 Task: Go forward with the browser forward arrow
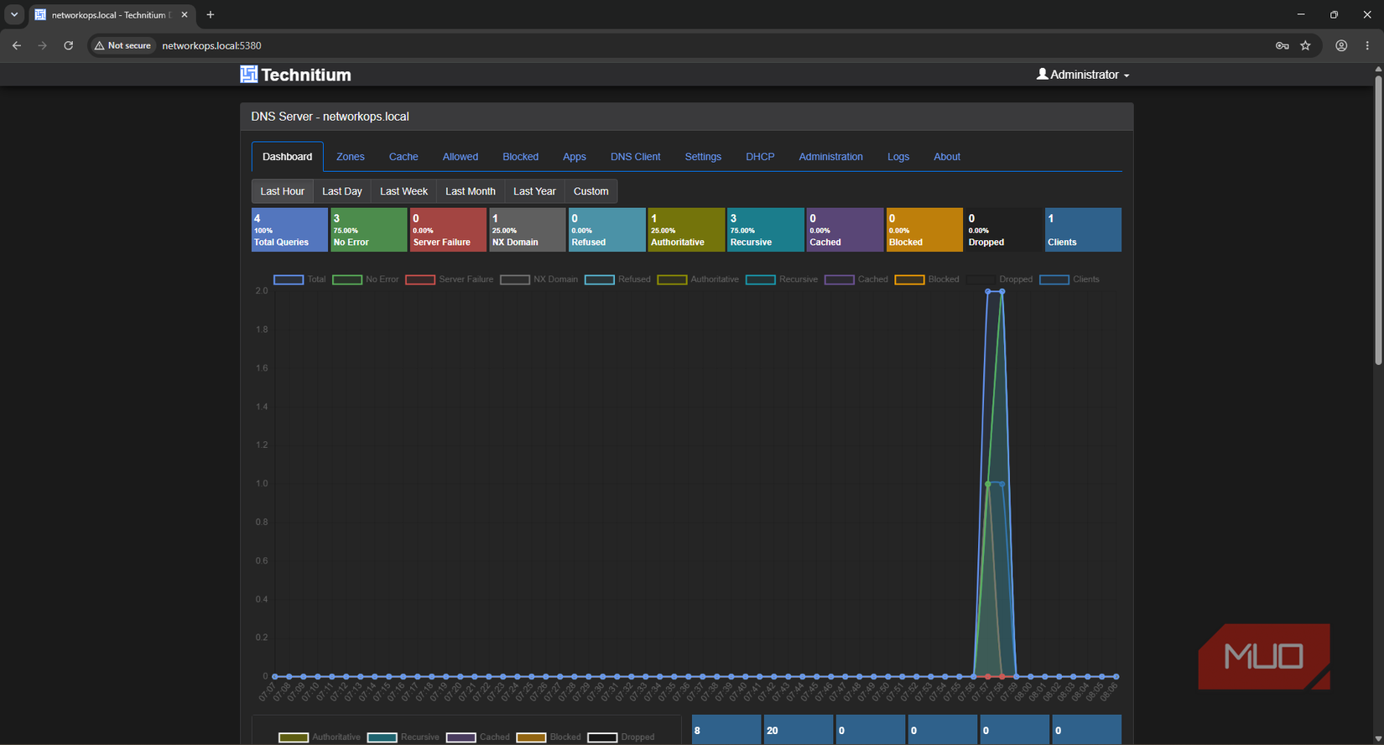[x=43, y=45]
